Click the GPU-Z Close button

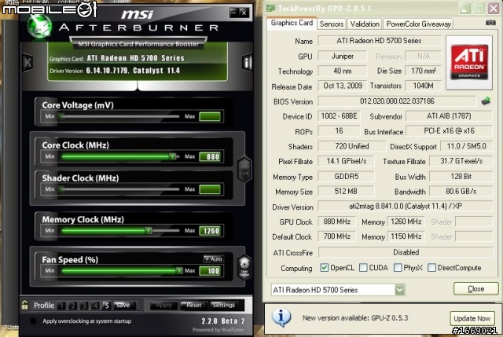(x=476, y=289)
